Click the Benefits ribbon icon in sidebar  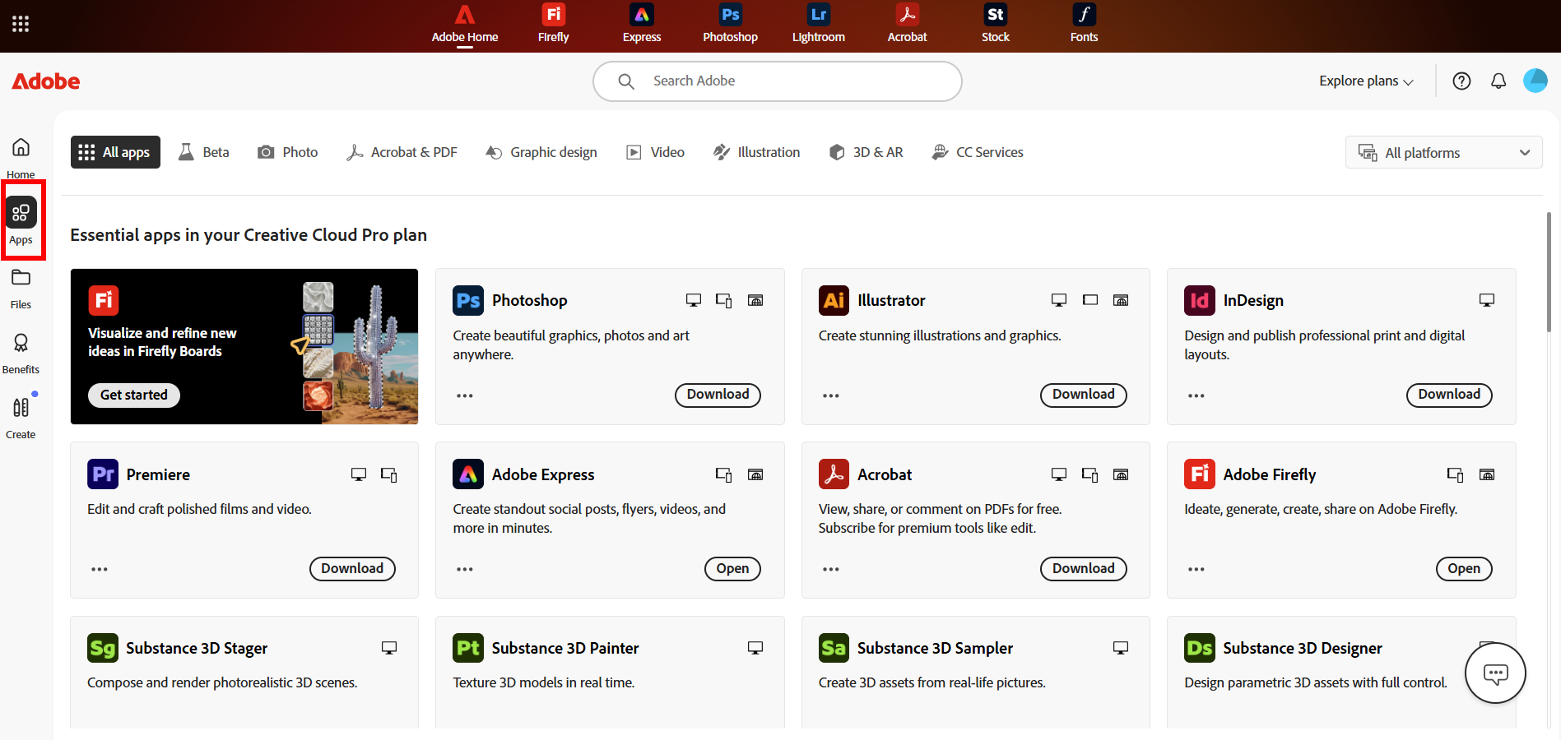[x=21, y=349]
